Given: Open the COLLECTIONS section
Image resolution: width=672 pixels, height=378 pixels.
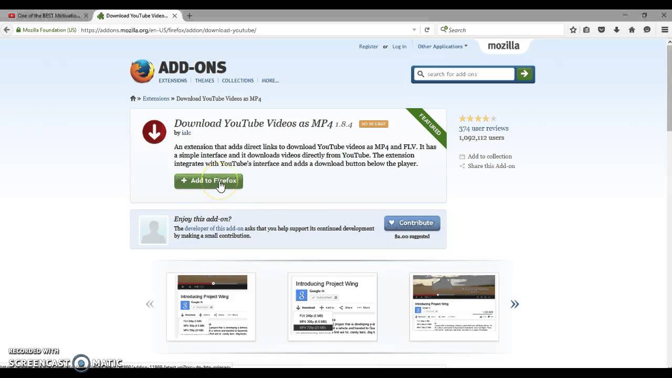Looking at the screenshot, I should point(238,81).
